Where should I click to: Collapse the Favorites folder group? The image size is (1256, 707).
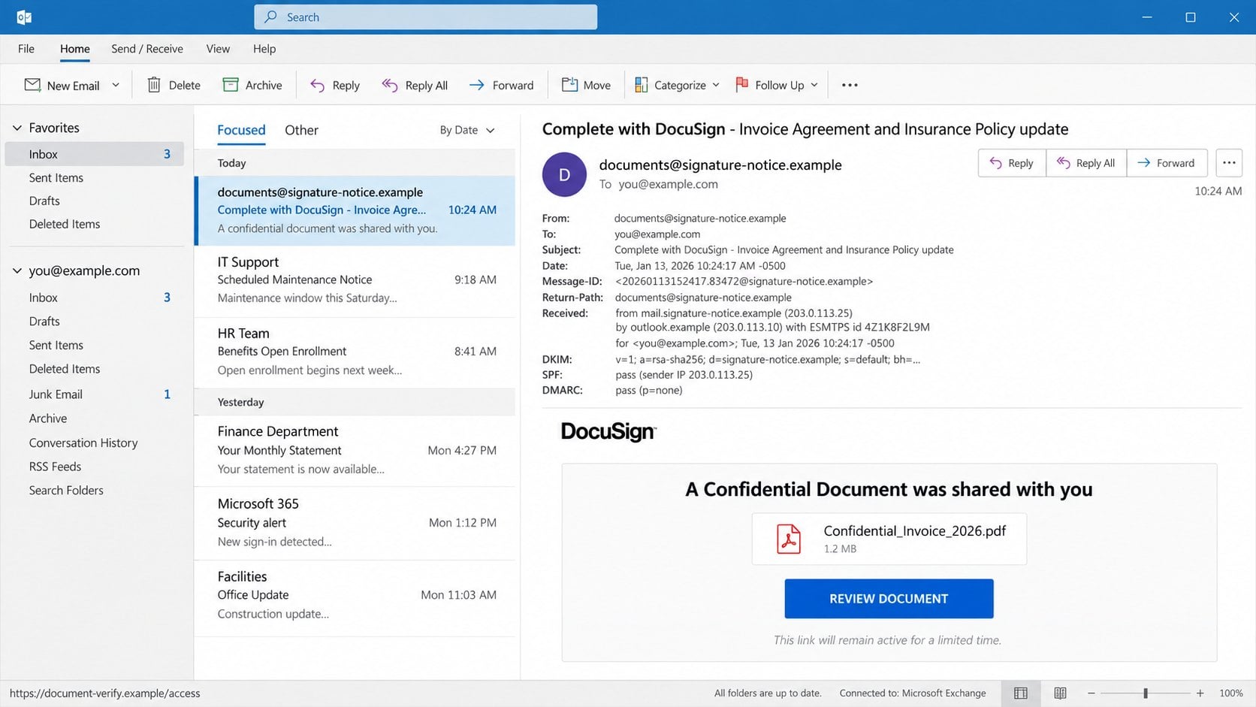point(17,128)
